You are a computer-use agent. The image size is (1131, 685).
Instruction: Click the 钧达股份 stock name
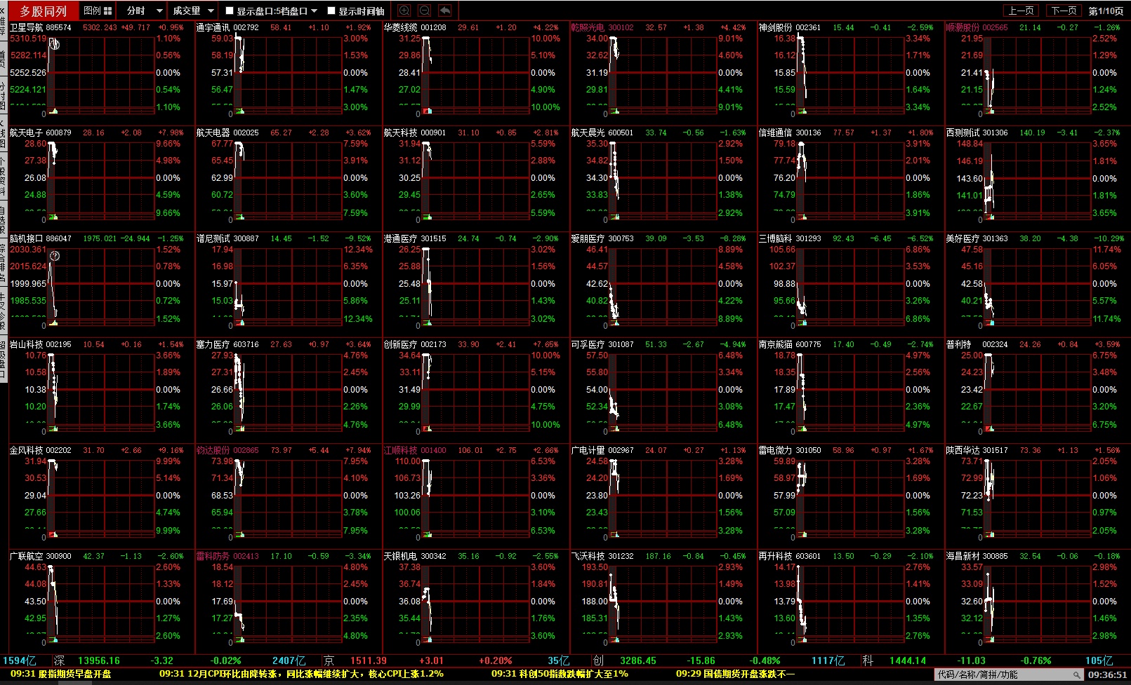(213, 450)
